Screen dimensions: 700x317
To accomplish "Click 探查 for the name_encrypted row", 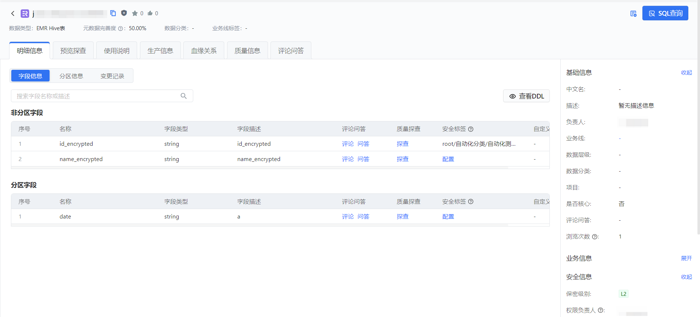I will coord(403,159).
